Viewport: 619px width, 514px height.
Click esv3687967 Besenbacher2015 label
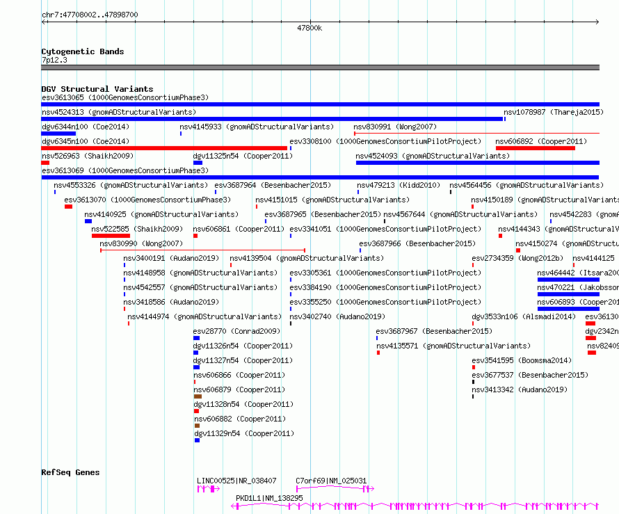(x=434, y=331)
